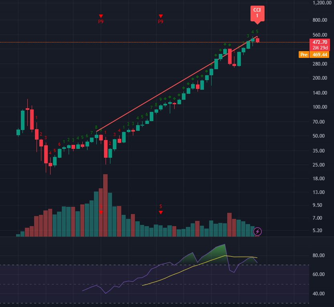Click the 5.20 price scale label
Image resolution: width=334 pixels, height=307 pixels.
[x=318, y=231]
